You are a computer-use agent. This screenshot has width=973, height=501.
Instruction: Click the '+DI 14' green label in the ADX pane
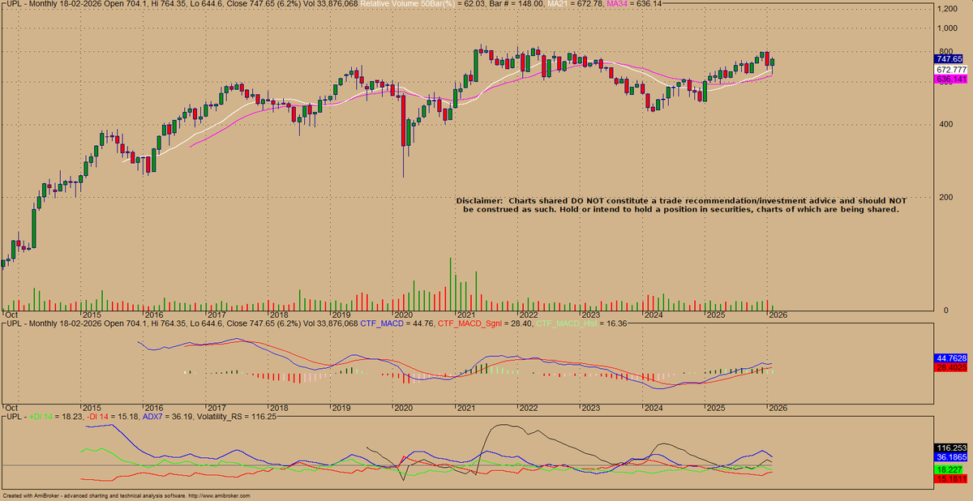point(41,417)
